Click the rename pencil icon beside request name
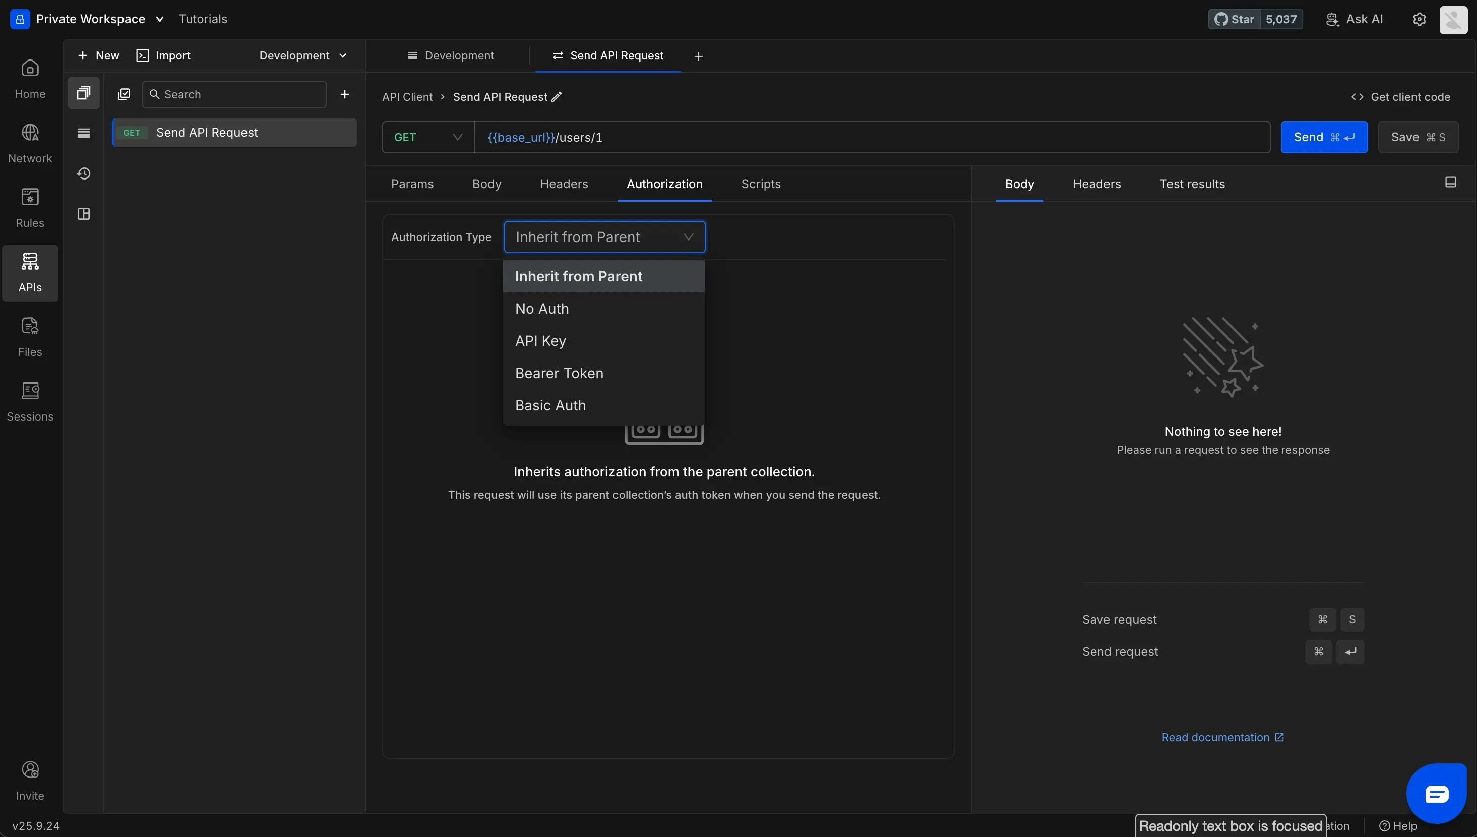 click(557, 97)
